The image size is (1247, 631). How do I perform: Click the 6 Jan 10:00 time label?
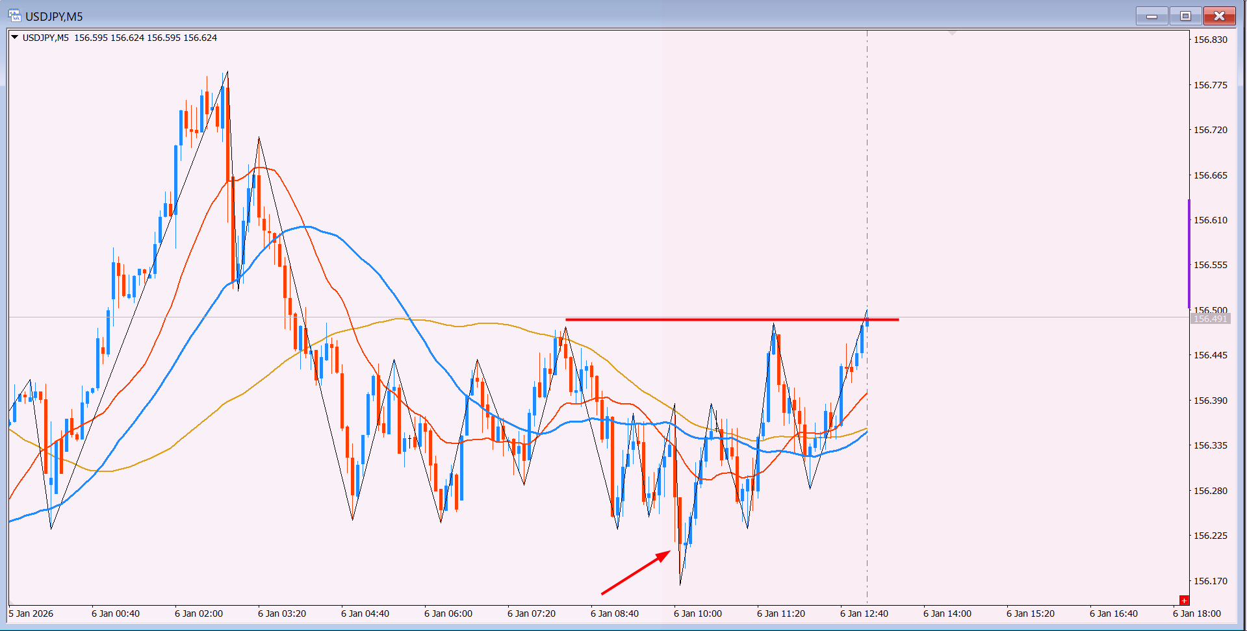coord(697,613)
